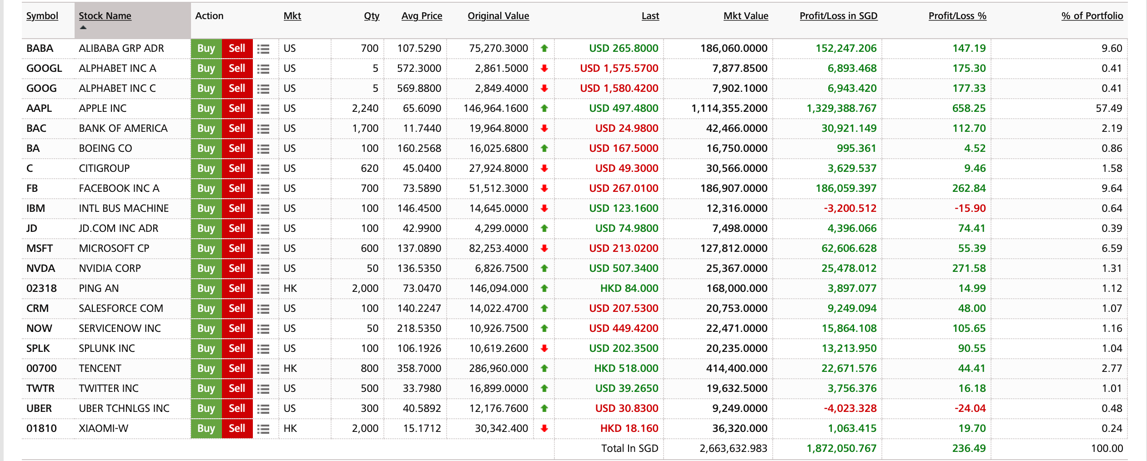This screenshot has height=461, width=1147.
Task: Sell Ping An shares
Action: 237,289
